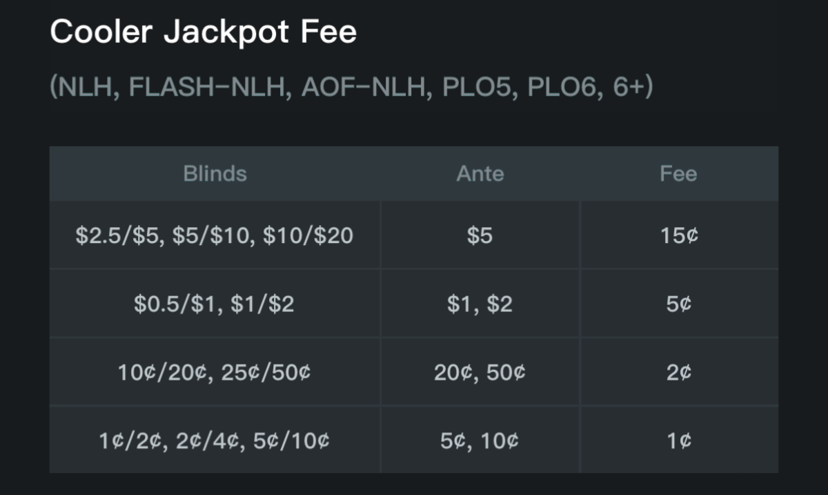Click the $2.5/$5, $5/$10, $10/$20 blinds cell
828x495 pixels.
pyautogui.click(x=215, y=235)
